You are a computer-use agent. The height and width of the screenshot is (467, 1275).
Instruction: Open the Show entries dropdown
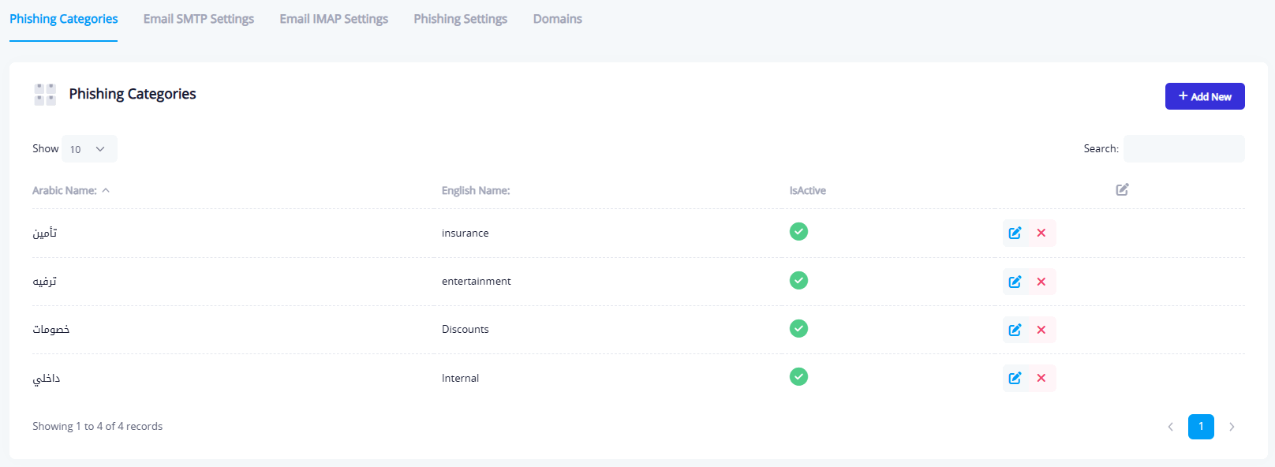coord(88,149)
